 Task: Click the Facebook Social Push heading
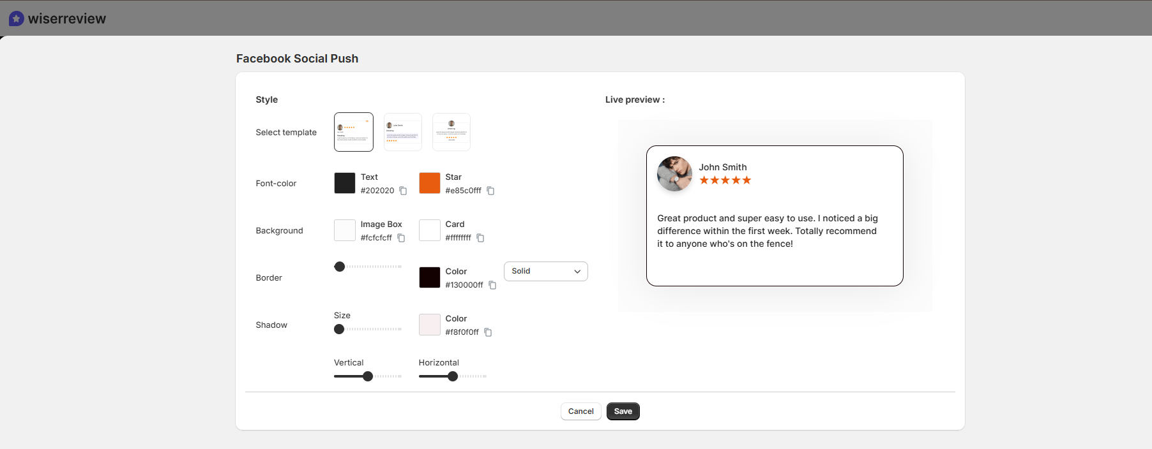[298, 59]
